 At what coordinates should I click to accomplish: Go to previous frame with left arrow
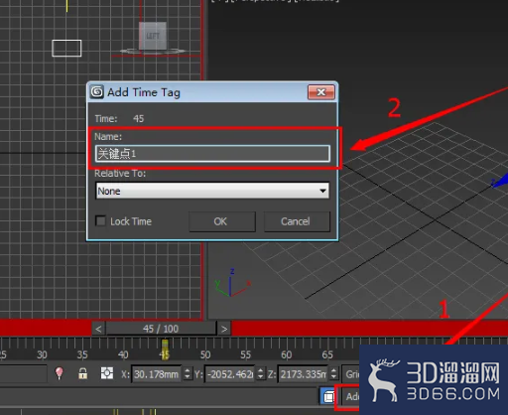(x=98, y=329)
